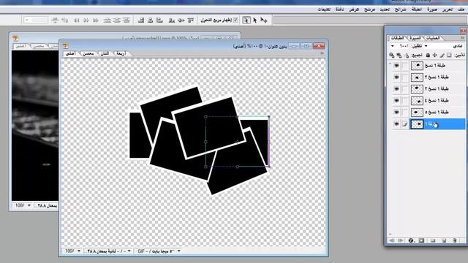Create a new layer group
The width and height of the screenshot is (468, 263).
pos(433,240)
